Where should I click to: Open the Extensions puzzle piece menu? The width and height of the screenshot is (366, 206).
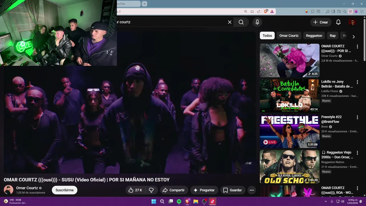[313, 11]
